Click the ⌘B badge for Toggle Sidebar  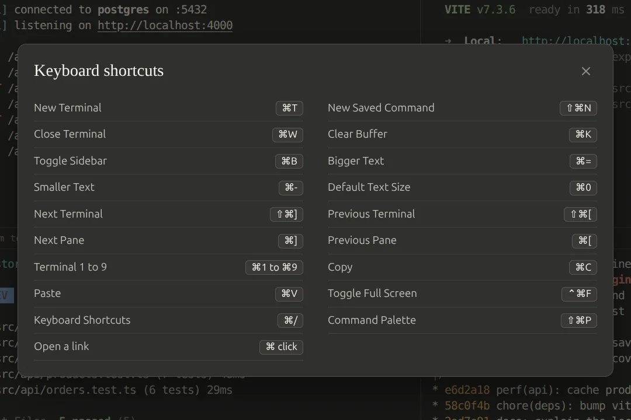289,161
